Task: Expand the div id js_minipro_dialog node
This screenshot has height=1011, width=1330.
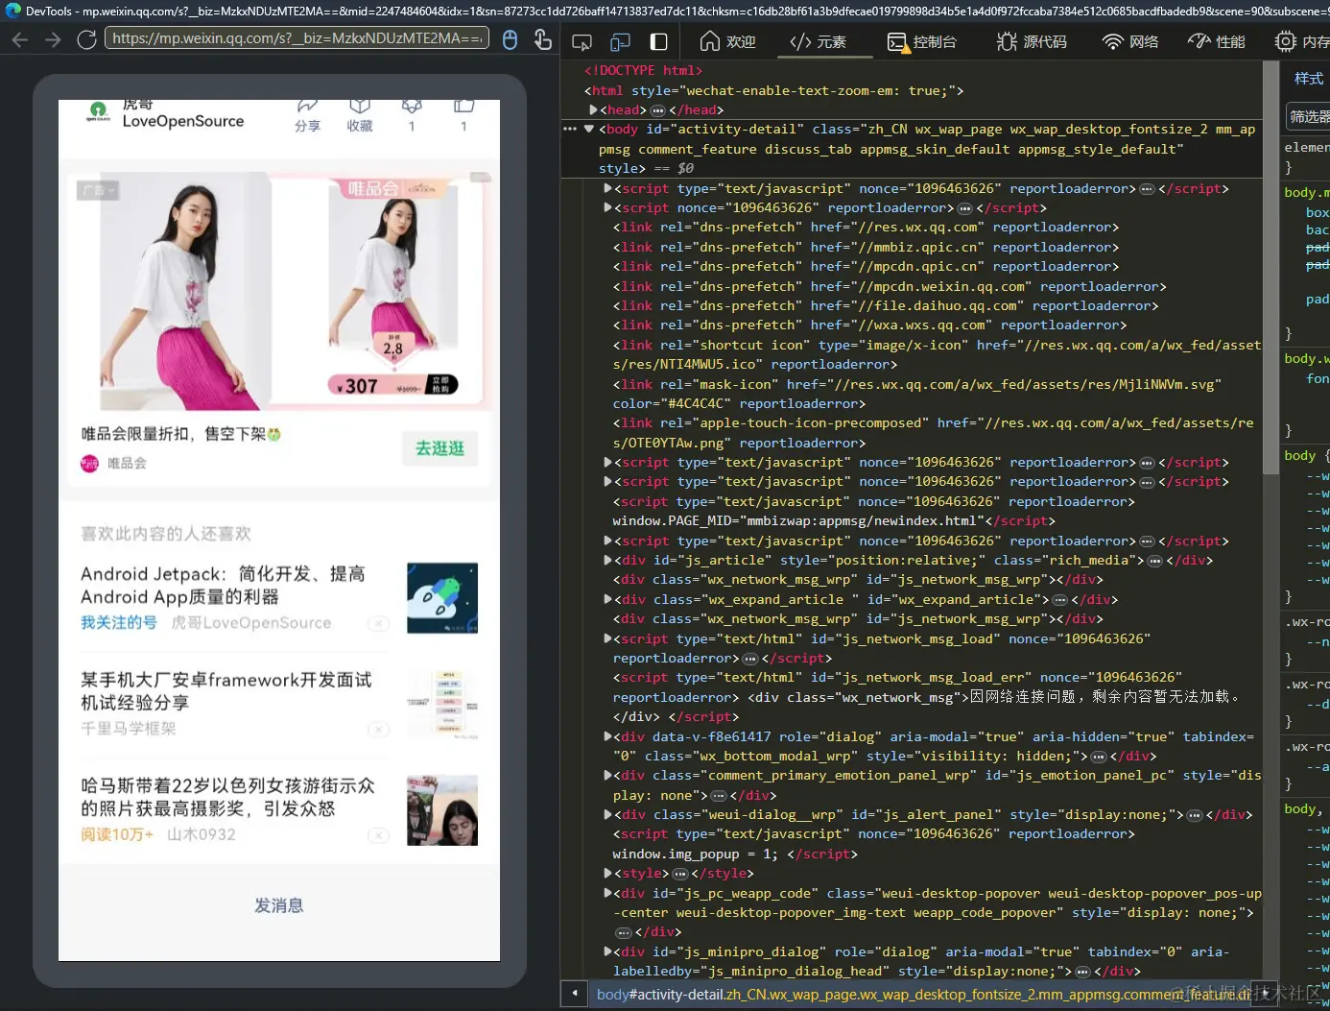Action: [x=608, y=951]
